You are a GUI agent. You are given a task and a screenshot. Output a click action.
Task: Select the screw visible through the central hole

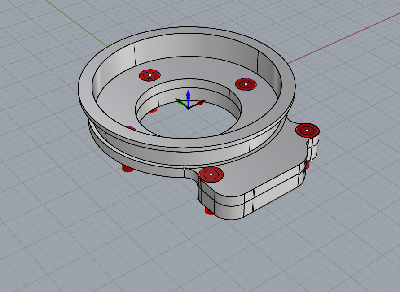[x=153, y=110]
